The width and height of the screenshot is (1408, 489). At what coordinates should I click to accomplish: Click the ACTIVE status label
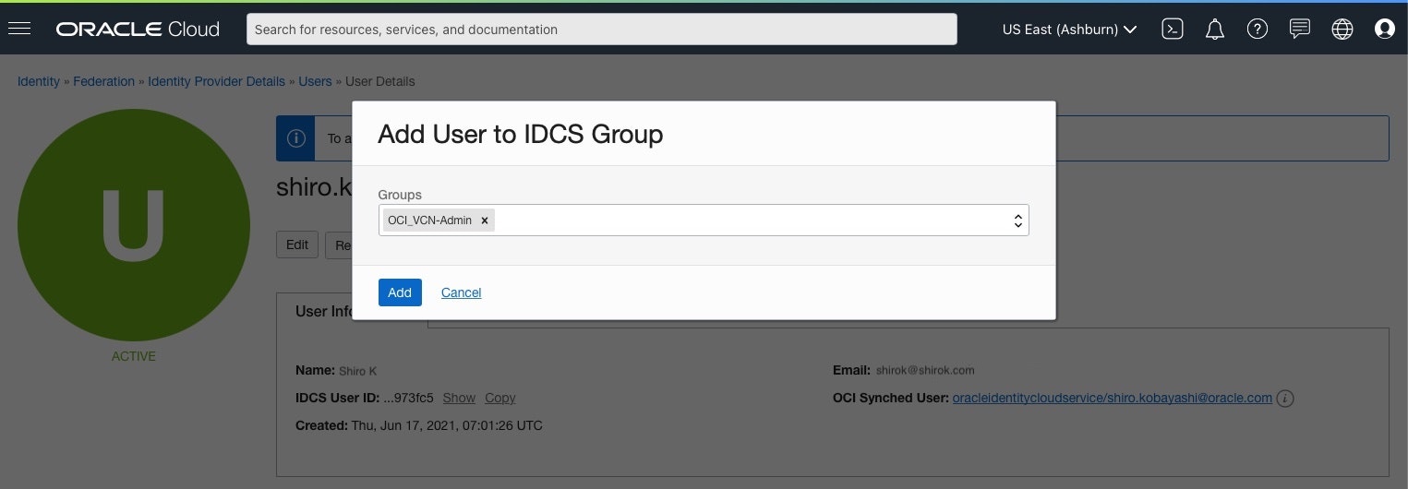pyautogui.click(x=134, y=356)
